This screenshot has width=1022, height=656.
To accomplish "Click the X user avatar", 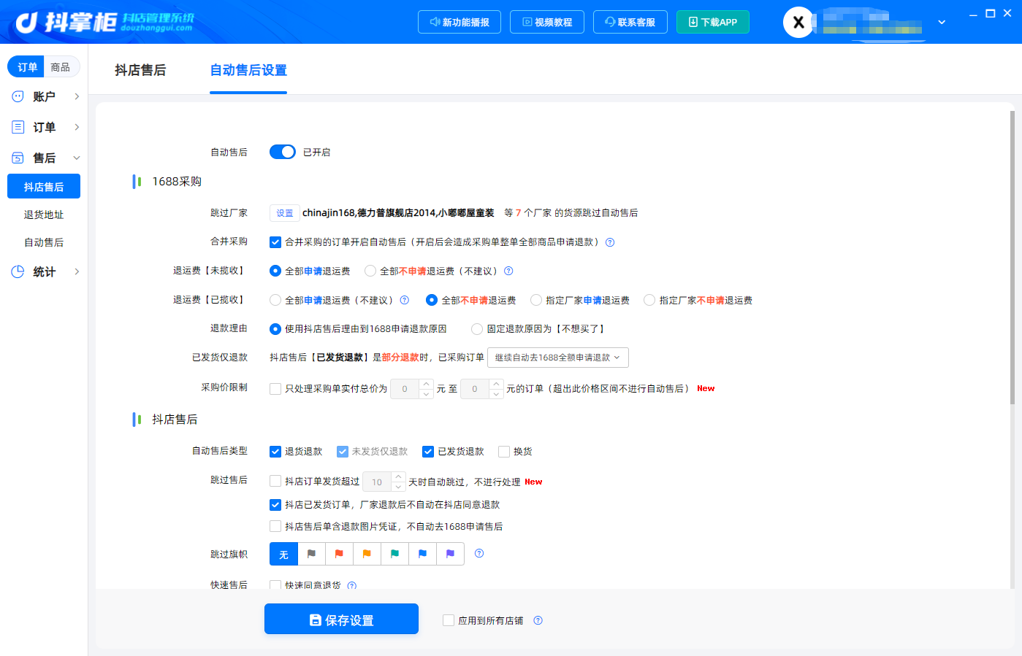I will tap(798, 22).
